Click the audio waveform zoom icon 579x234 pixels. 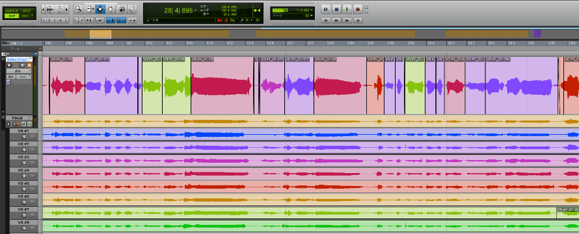50,9
